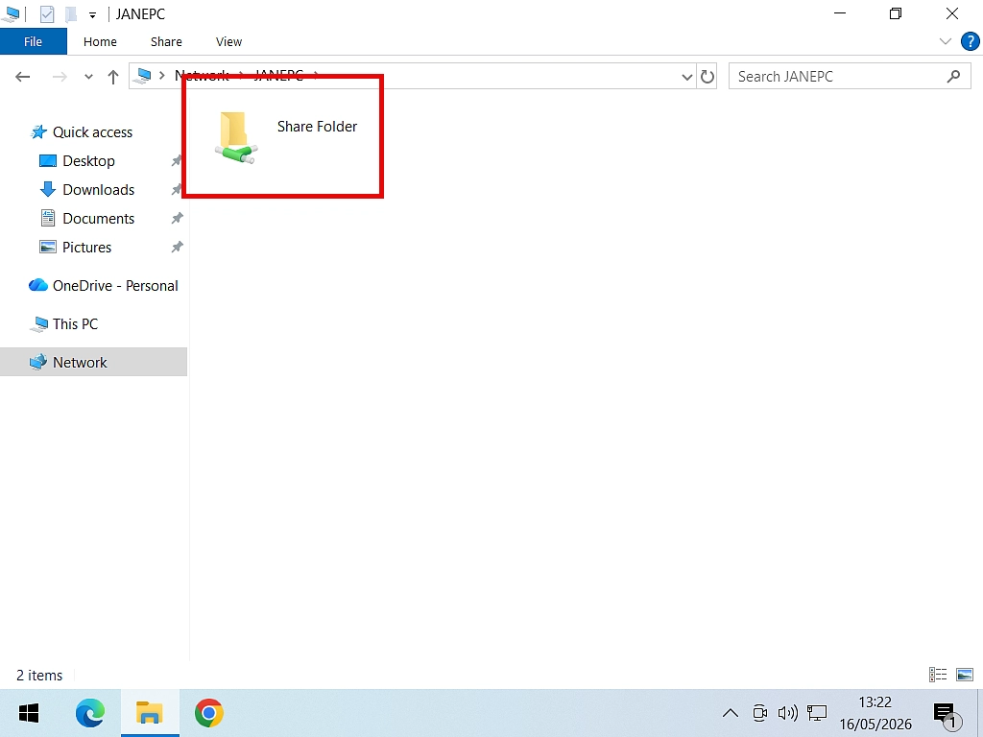Screen dimensions: 983x737
Task: Click the Properties quick access toolbar icon
Action: coord(47,13)
